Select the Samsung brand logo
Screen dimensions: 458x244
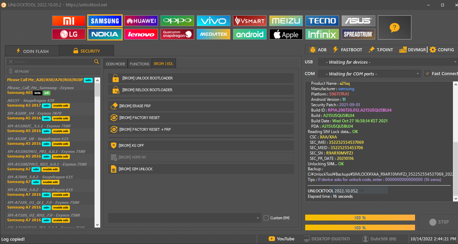(x=105, y=21)
